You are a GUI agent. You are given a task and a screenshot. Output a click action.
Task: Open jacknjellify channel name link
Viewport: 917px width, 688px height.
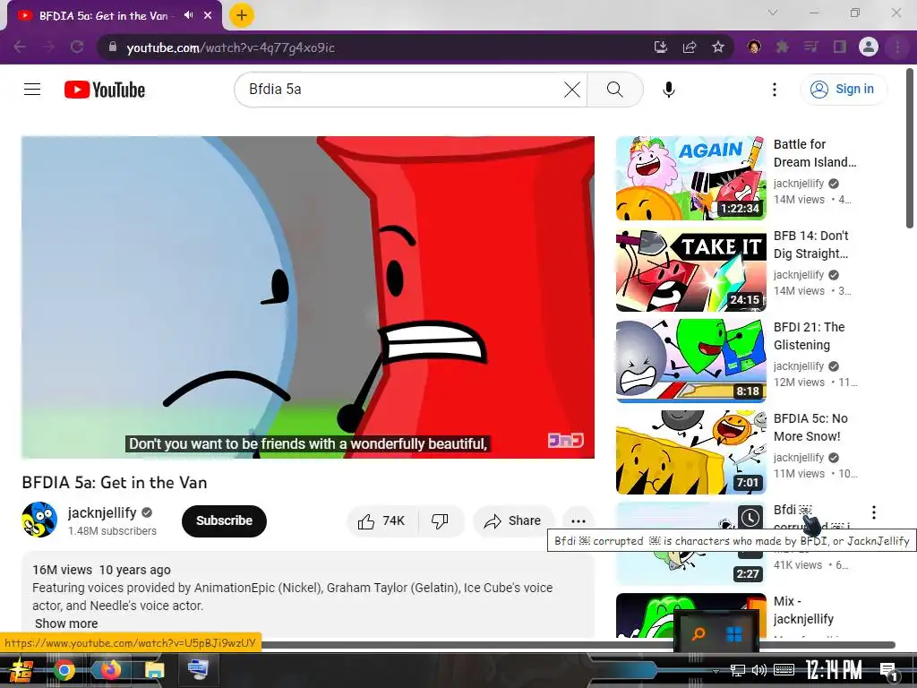[x=102, y=512]
